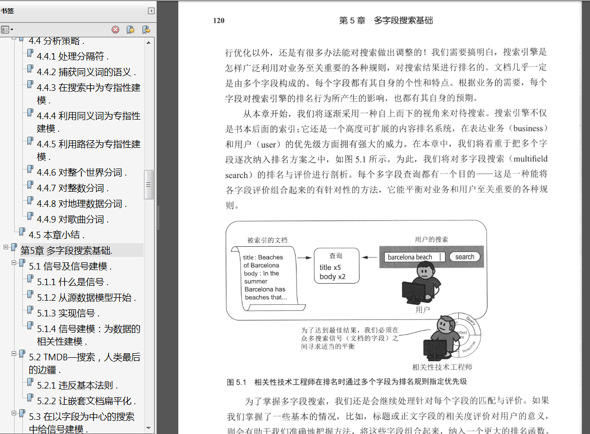Click bookmark icon beside 5.1.2 从源数据模型开始
The image size is (590, 434).
coord(30,295)
